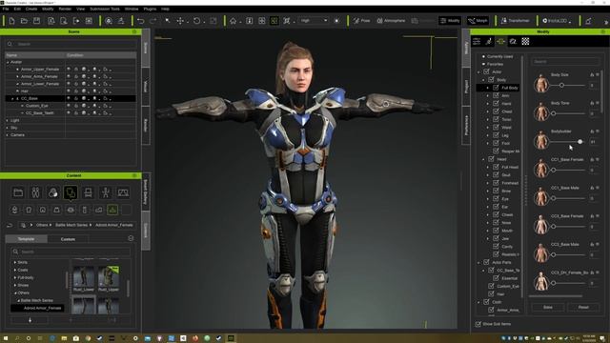610x343 pixels.
Task: Expand the Skirts folder in Content tree
Action: pyautogui.click(x=15, y=263)
